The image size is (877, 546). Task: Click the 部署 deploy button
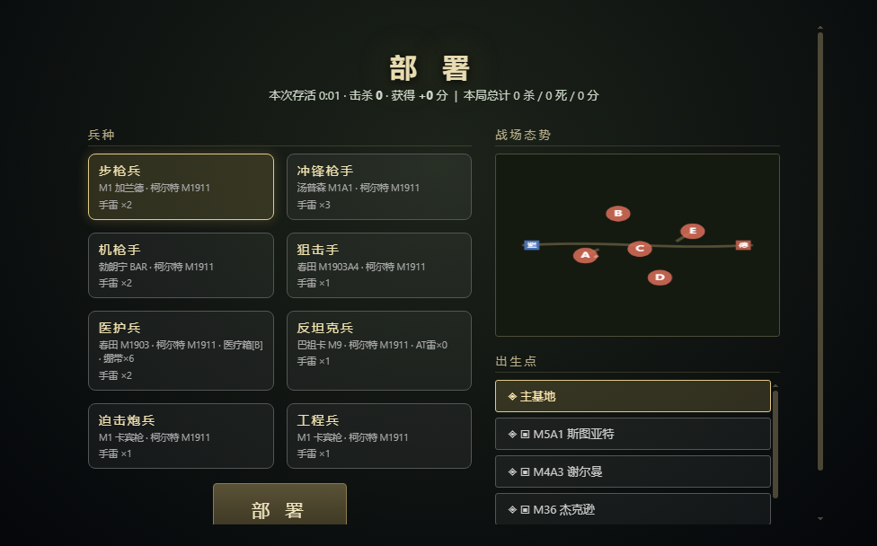[279, 504]
